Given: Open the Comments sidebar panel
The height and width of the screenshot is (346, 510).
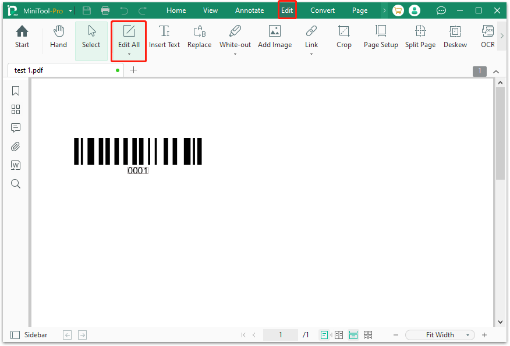Looking at the screenshot, I should (x=16, y=128).
